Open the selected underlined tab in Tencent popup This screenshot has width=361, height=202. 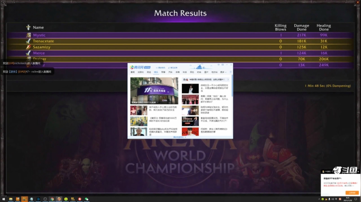coord(156,72)
